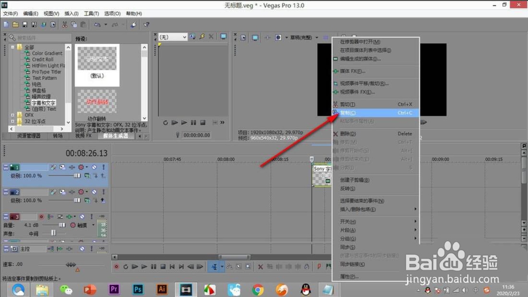Image resolution: width=528 pixels, height=297 pixels.
Task: Click the Record button in timeline transport
Action: (x=117, y=267)
